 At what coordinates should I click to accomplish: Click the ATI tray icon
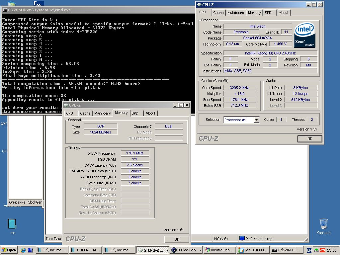pyautogui.click(x=322, y=250)
